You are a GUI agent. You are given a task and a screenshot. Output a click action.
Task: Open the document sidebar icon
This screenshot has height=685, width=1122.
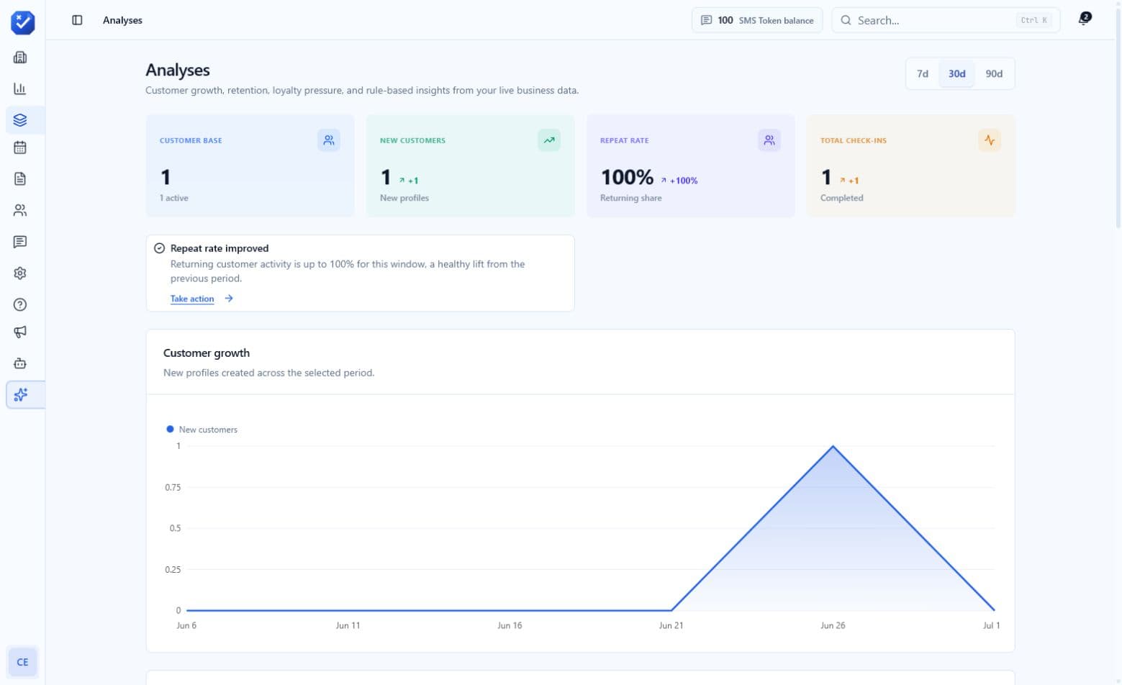20,178
